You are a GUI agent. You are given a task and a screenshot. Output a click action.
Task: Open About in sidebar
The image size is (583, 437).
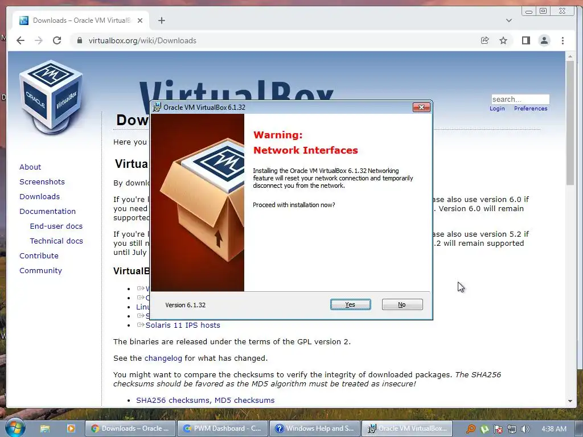[30, 167]
